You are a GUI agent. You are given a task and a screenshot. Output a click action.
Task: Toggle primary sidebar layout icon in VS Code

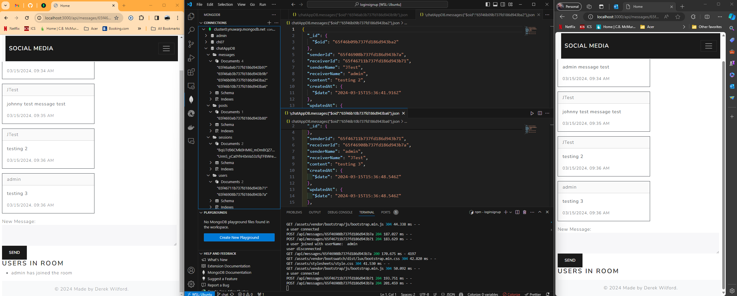coord(488,4)
